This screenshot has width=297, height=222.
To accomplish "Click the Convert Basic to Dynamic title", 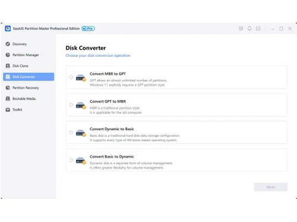I will [112, 157].
